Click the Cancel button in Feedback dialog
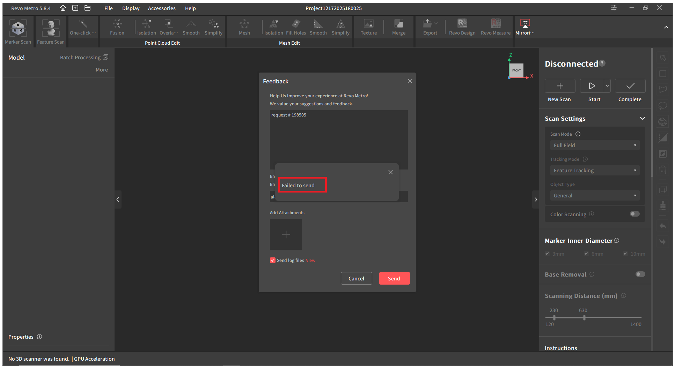675x369 pixels. (356, 278)
